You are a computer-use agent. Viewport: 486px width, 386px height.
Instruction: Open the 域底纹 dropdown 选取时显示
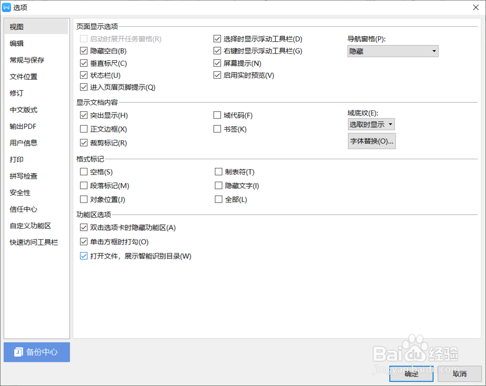[371, 124]
